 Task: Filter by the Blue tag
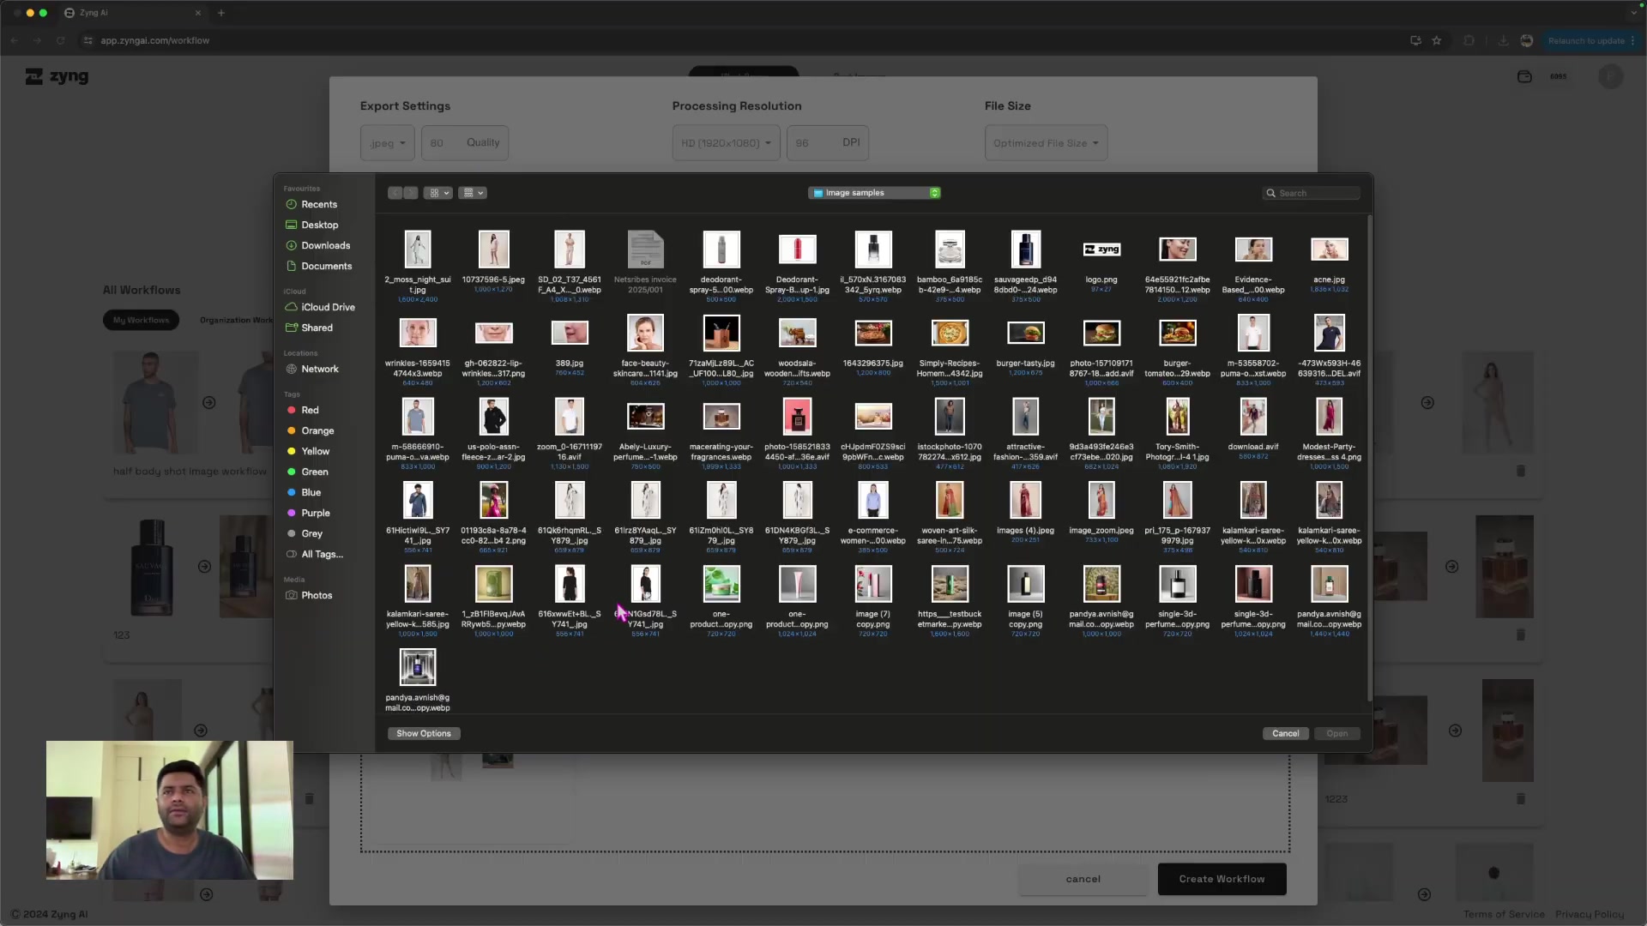311,493
